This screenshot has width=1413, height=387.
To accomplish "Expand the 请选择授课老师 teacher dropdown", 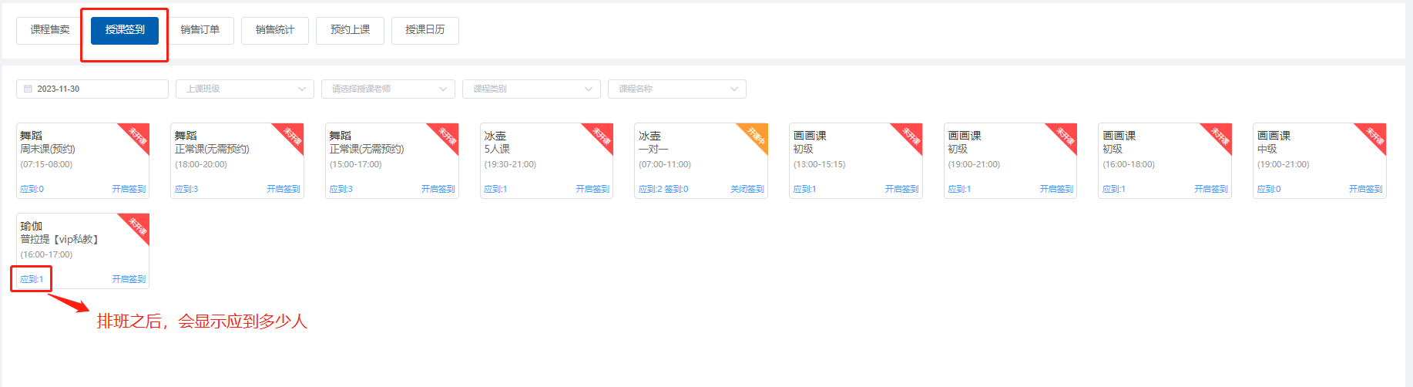I will [x=388, y=89].
